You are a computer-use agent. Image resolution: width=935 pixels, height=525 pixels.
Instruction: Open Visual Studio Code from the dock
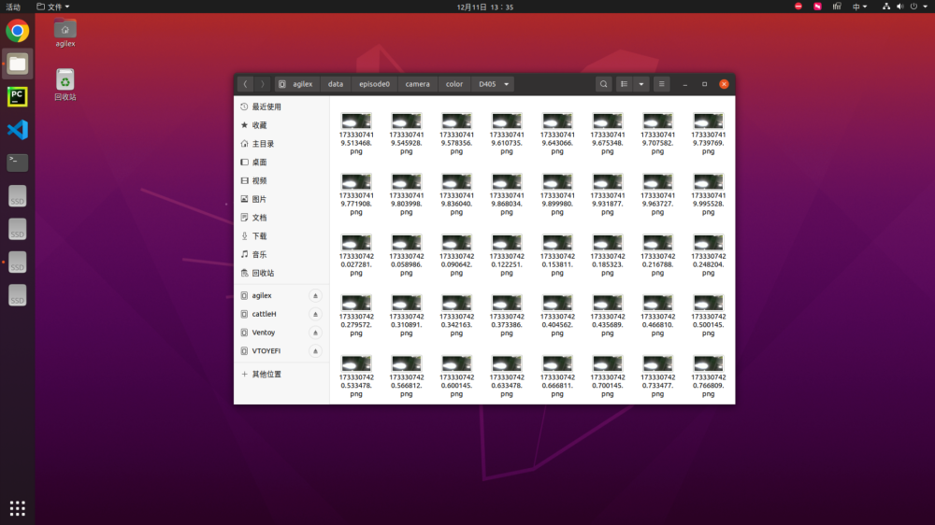click(17, 130)
